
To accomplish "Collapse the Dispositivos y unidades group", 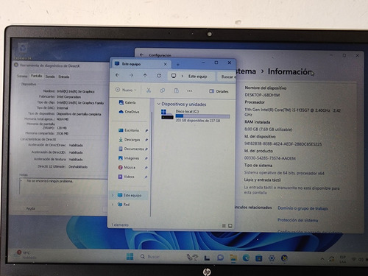I will coord(159,104).
